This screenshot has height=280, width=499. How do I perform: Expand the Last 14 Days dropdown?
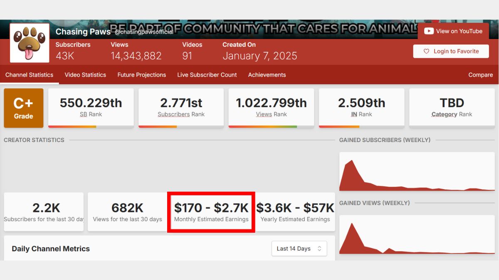click(299, 248)
